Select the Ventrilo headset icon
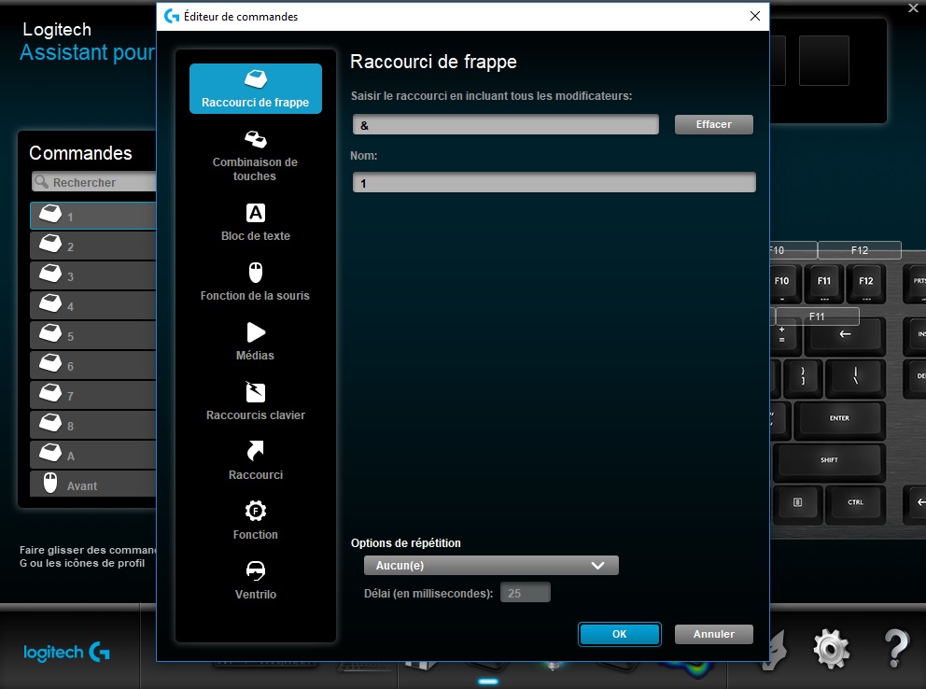 (255, 570)
